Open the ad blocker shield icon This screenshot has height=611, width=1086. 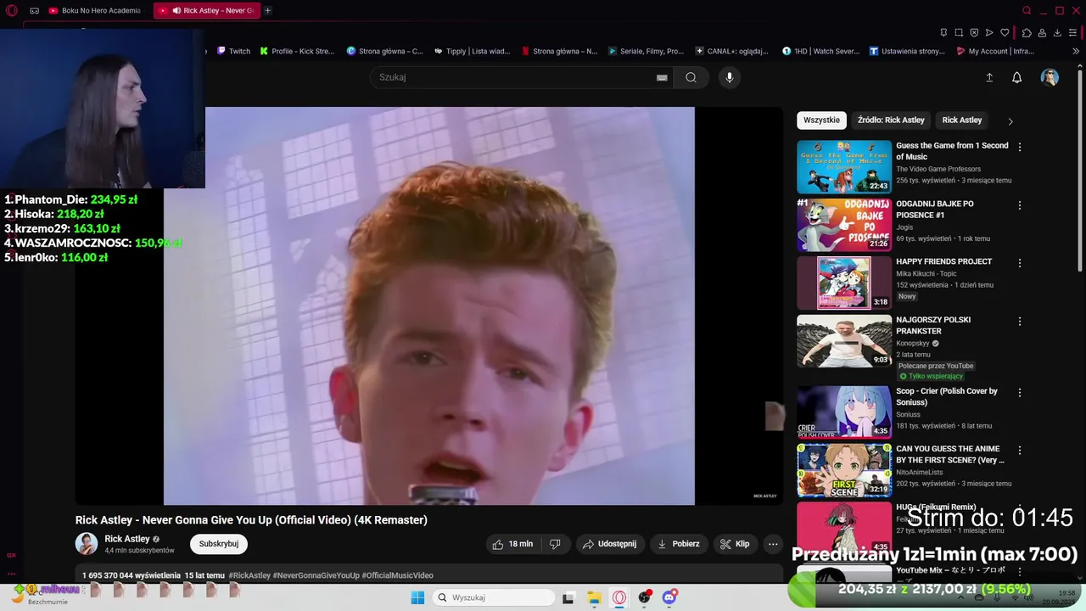point(974,33)
